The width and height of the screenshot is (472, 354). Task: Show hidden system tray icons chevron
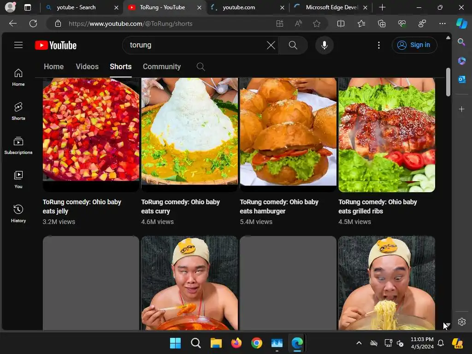(x=359, y=343)
